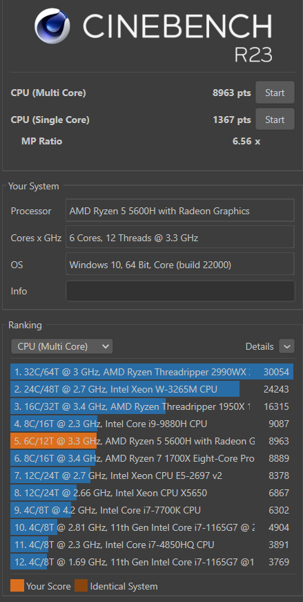This screenshot has height=602, width=303.
Task: Select ranking row 7 Xeon E5-2697 v2
Action: [x=152, y=476]
